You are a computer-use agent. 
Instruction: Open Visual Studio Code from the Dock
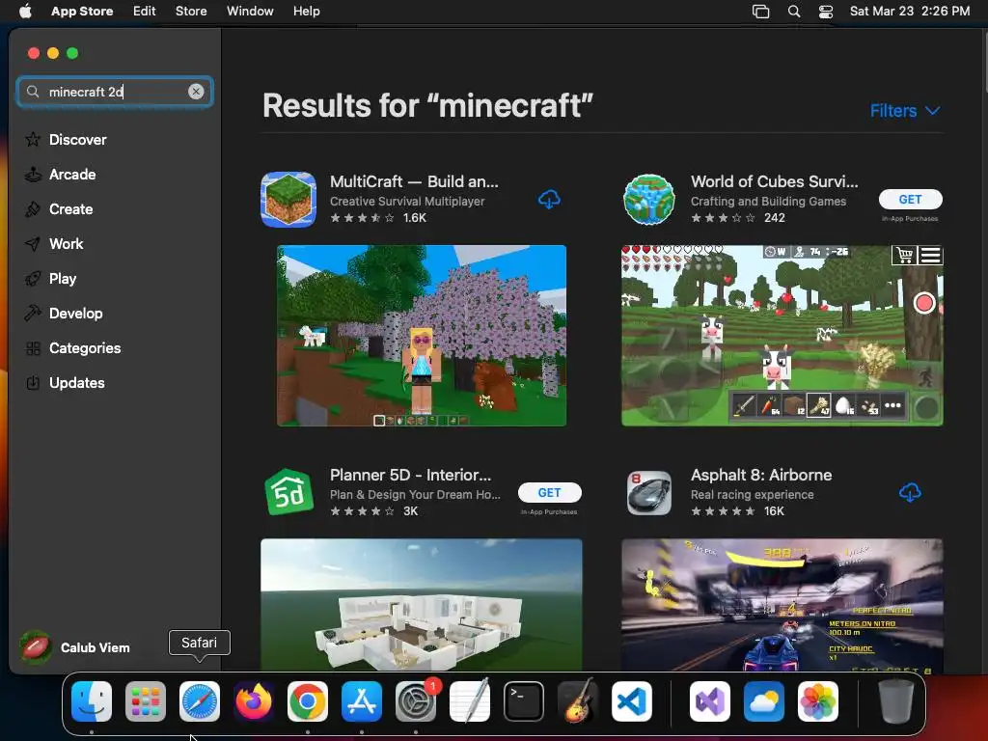tap(632, 701)
